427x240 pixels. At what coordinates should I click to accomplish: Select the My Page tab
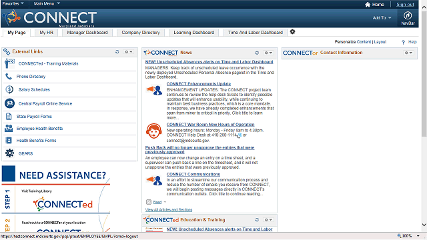17,33
